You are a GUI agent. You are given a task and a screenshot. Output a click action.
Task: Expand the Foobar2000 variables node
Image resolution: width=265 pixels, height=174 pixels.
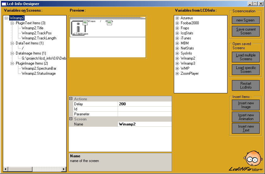(177, 23)
